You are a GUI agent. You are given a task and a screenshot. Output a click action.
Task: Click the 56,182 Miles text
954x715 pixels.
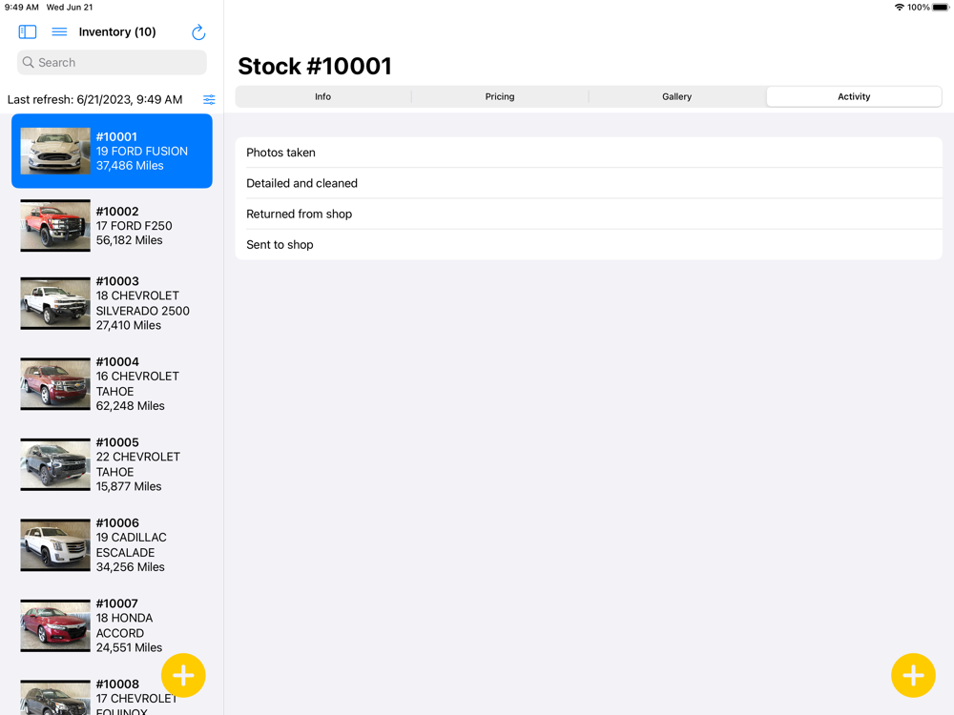[129, 240]
